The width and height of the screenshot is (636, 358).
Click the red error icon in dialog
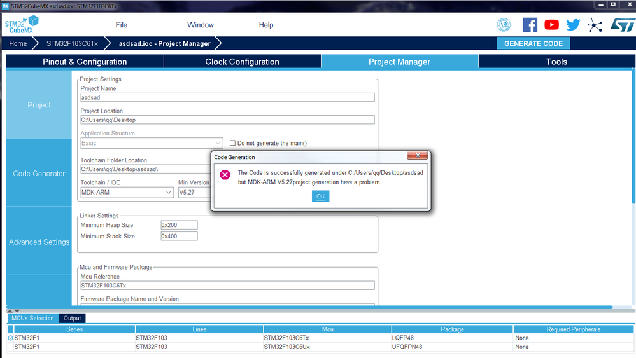(225, 175)
